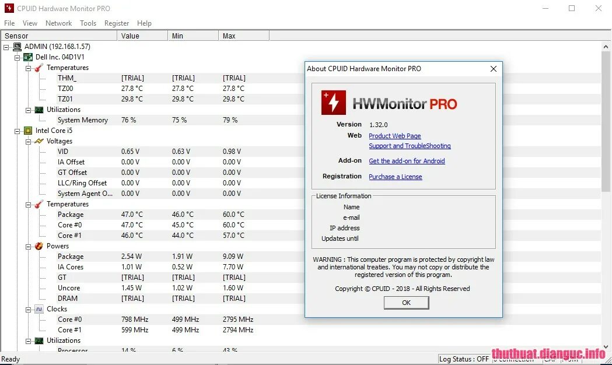Collapse the Dell Inc. 04D1V1 node
Viewport: 612px width, 365px height.
point(17,58)
